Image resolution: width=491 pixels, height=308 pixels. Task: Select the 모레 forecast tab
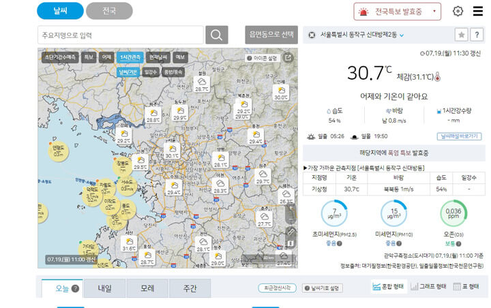[x=147, y=288]
